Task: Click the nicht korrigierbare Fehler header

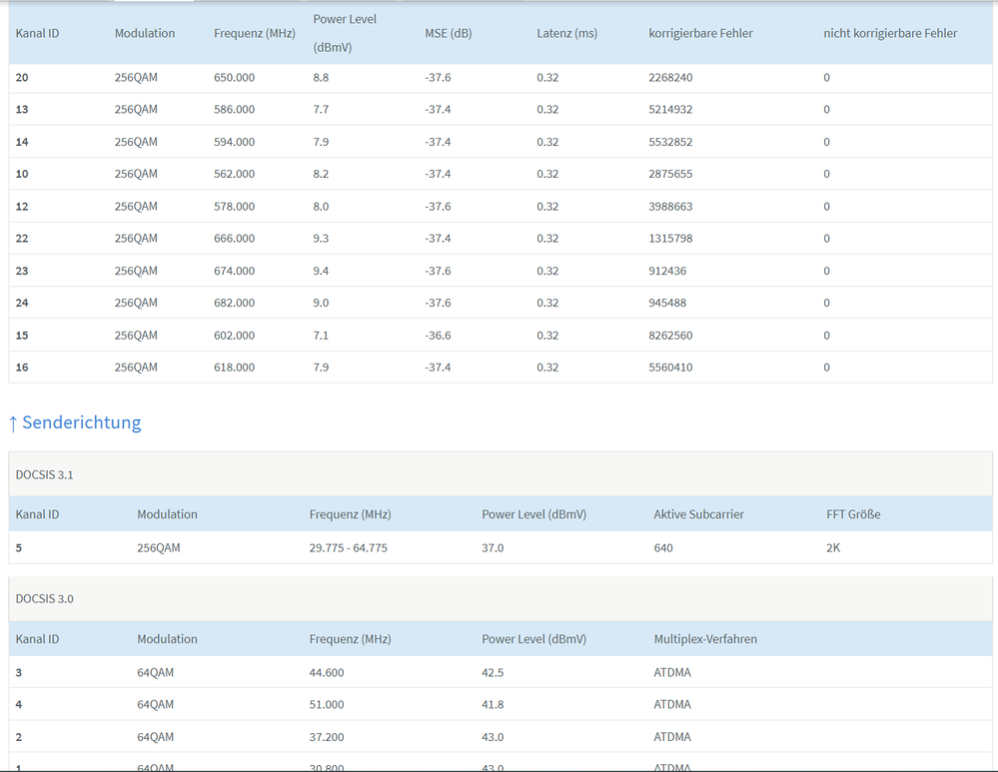Action: coord(890,33)
